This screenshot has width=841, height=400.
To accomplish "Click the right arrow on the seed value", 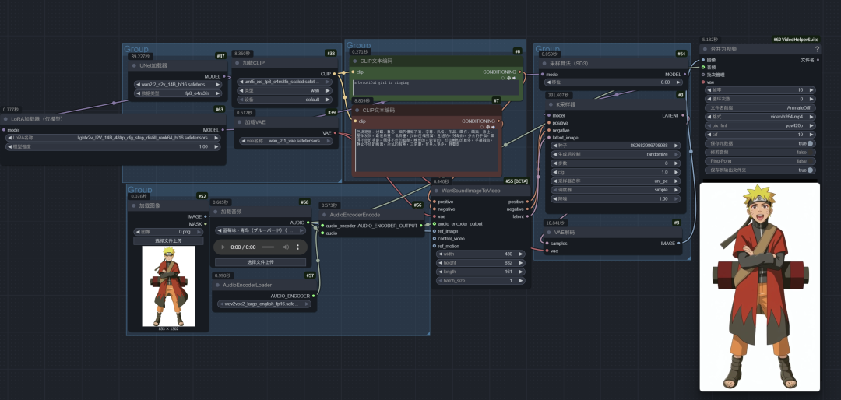I will click(677, 146).
